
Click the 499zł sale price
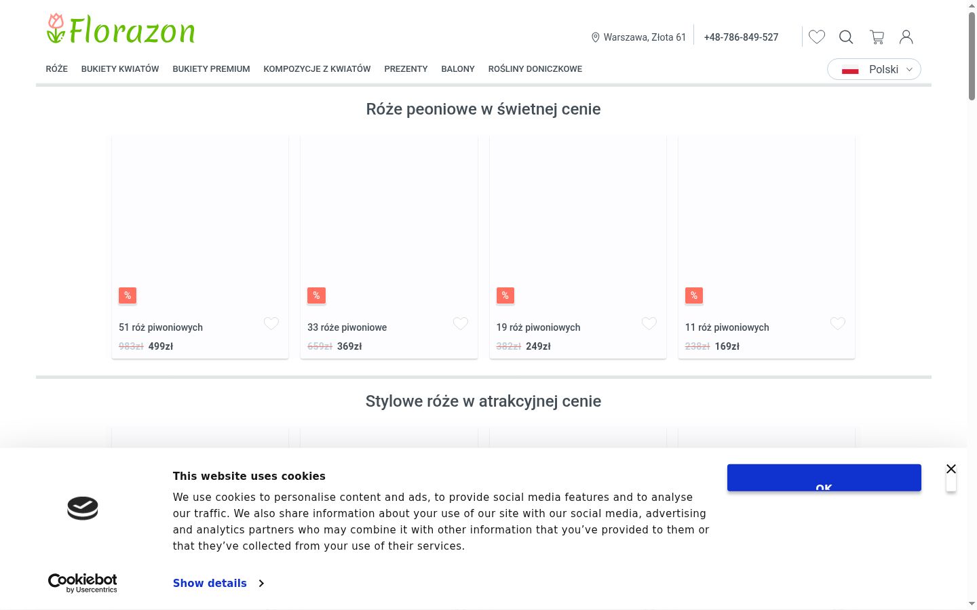tap(161, 346)
